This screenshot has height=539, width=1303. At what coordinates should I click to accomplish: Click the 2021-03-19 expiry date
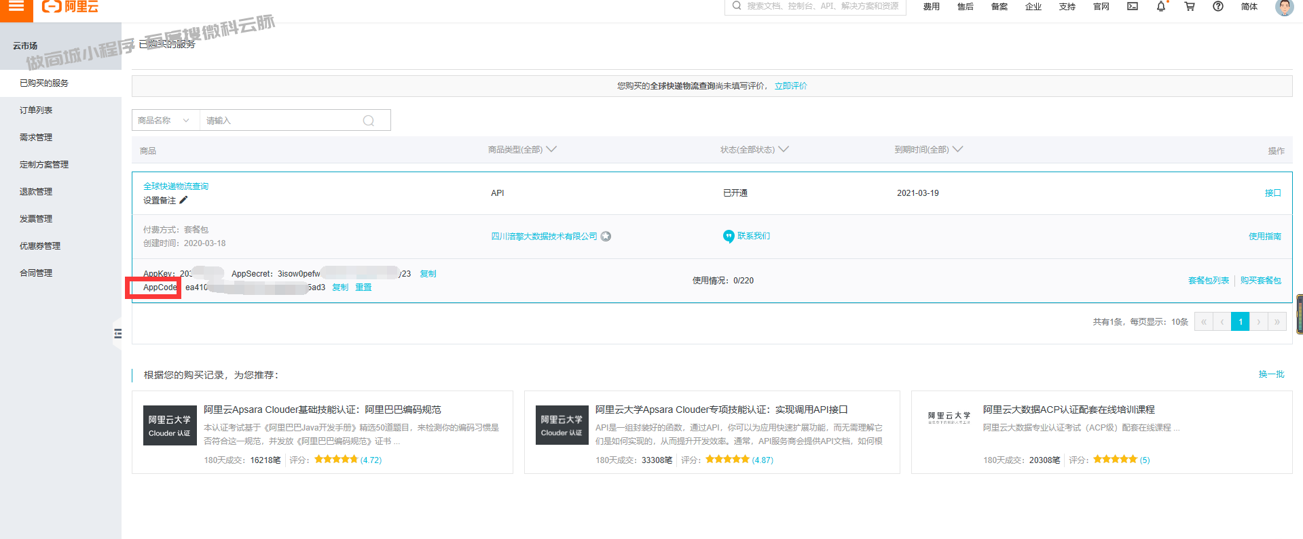click(x=917, y=193)
